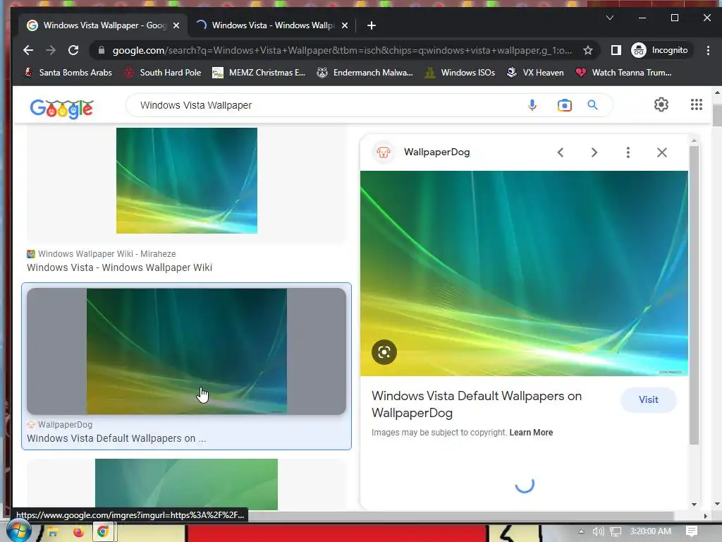
Task: Open Watch Teanna Trump bookmark
Action: click(x=623, y=73)
